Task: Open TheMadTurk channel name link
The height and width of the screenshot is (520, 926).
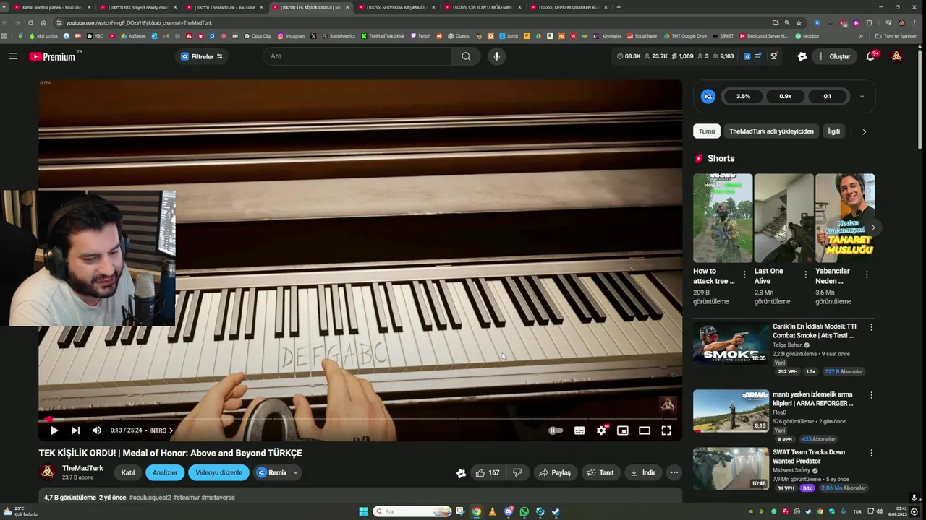Action: pyautogui.click(x=82, y=468)
